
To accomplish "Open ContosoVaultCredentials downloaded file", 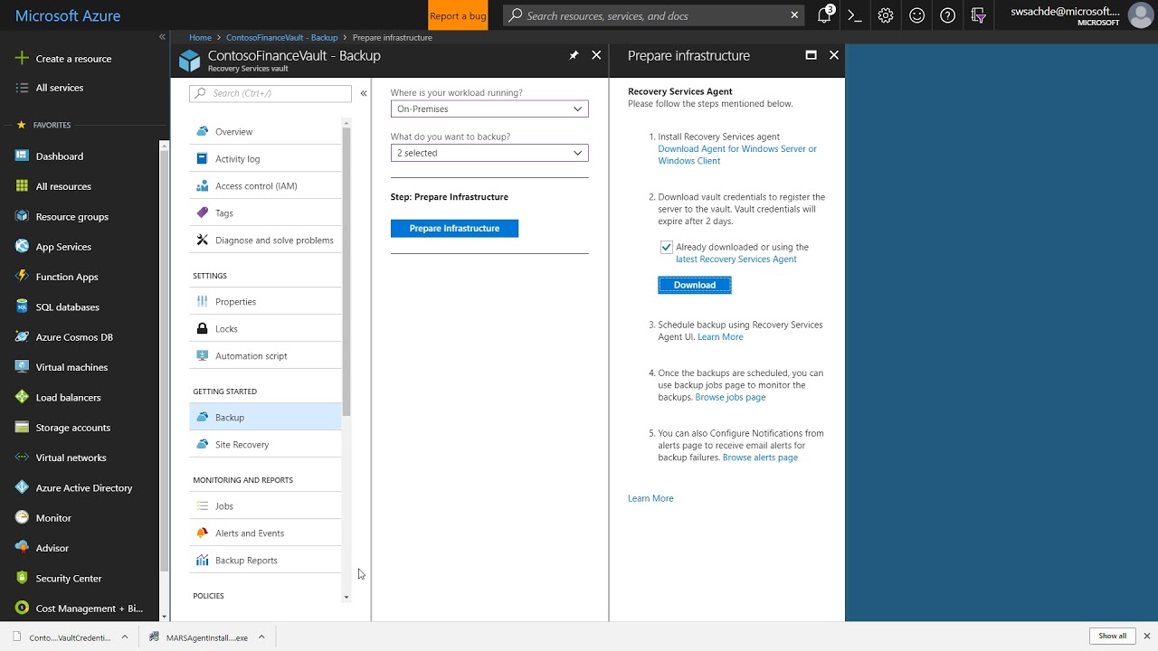I will 62,637.
